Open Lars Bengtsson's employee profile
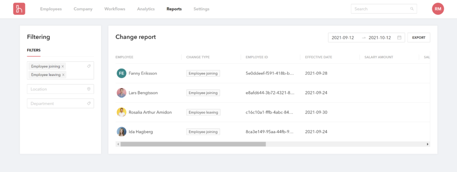 (x=144, y=93)
